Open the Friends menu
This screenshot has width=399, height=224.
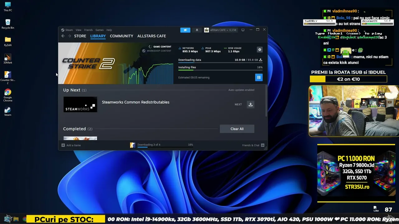click(x=88, y=30)
